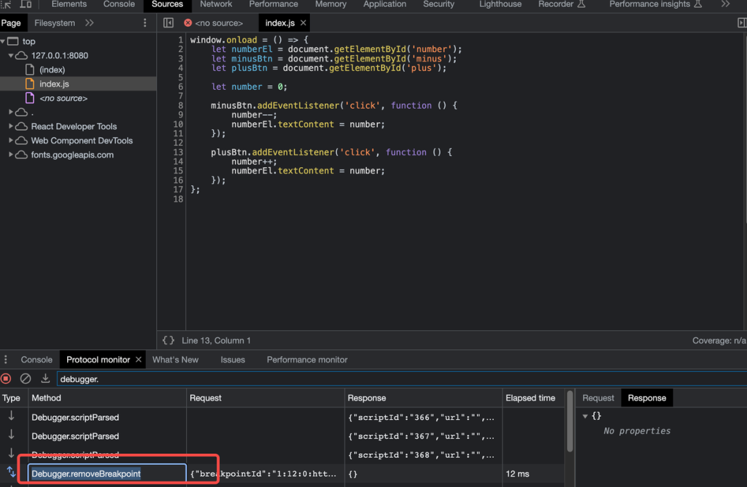This screenshot has height=487, width=747.
Task: Open the Network panel tab
Action: click(x=216, y=4)
